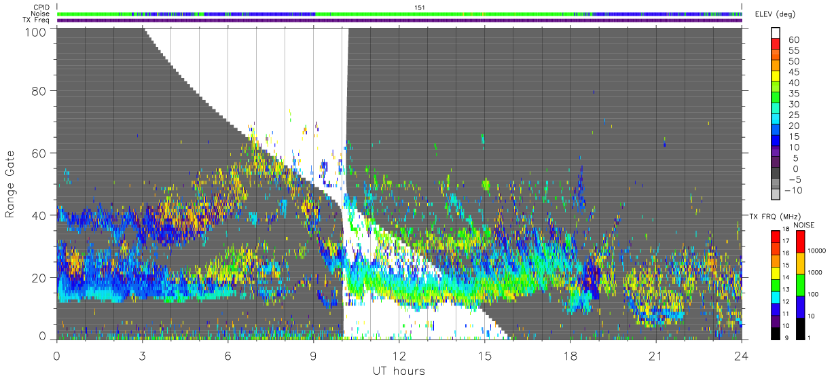
Task: Click UT hours tick label 21
Action: click(655, 355)
